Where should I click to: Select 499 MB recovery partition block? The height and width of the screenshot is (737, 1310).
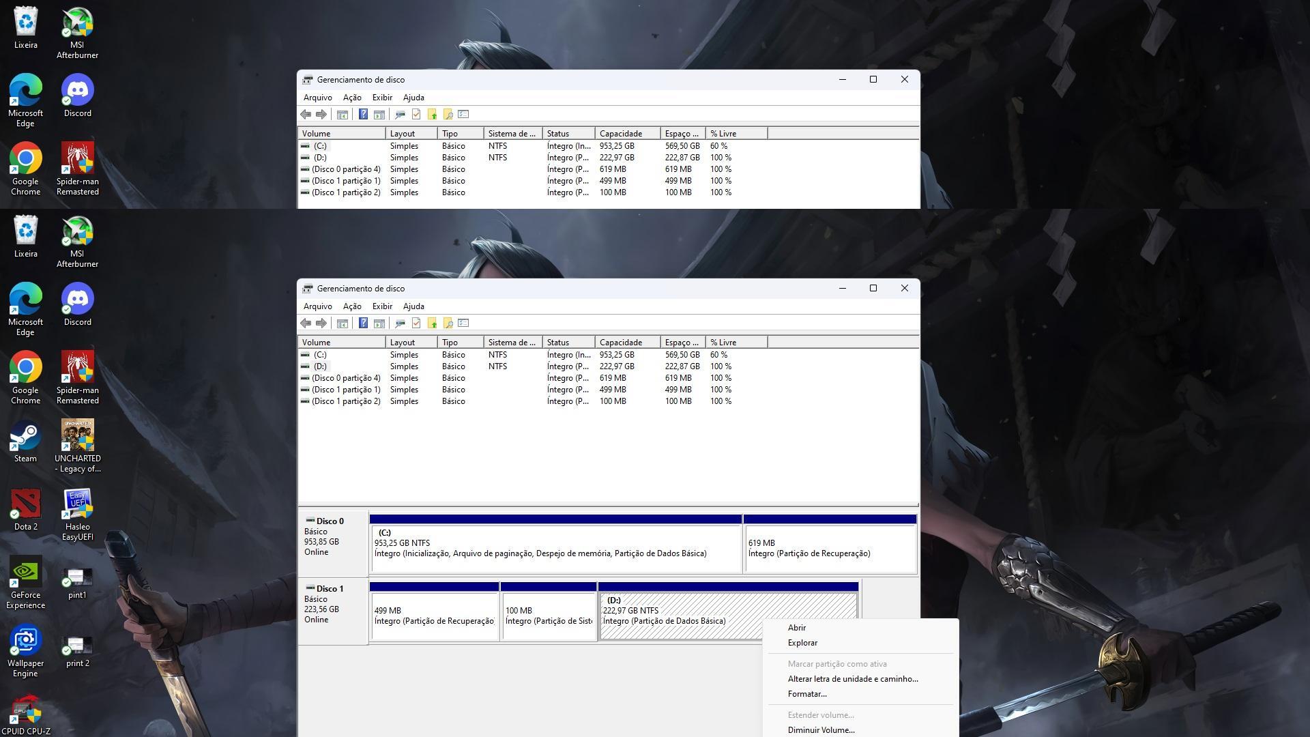[434, 611]
